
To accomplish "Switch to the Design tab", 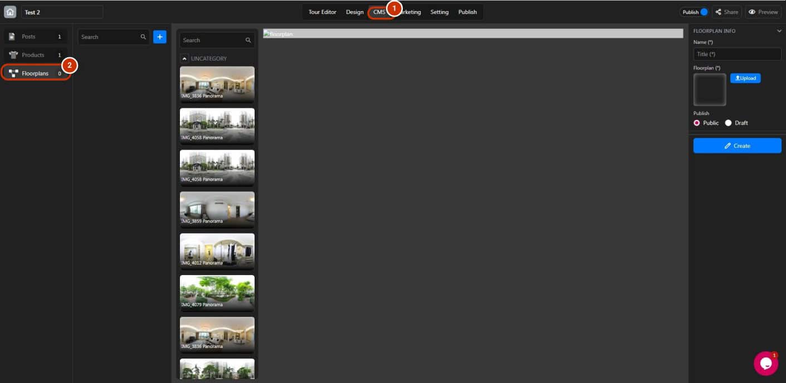I will 354,12.
